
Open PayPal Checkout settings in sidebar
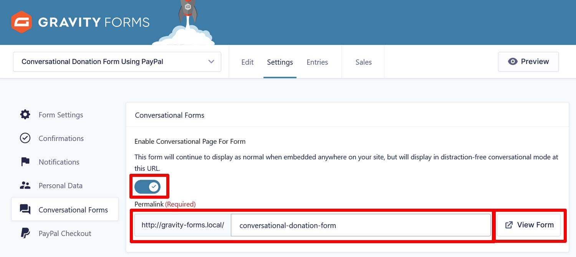[65, 233]
